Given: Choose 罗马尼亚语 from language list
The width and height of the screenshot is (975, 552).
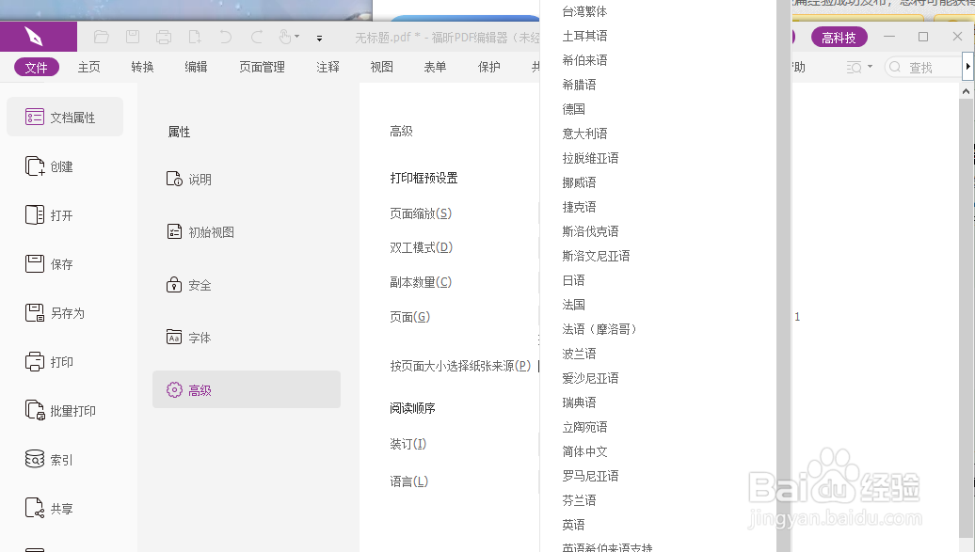Looking at the screenshot, I should click(590, 476).
